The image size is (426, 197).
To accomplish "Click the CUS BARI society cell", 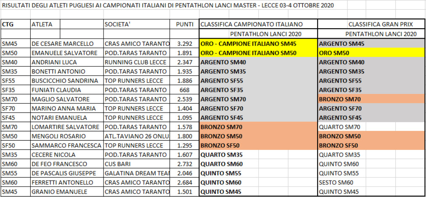I will [136, 164].
